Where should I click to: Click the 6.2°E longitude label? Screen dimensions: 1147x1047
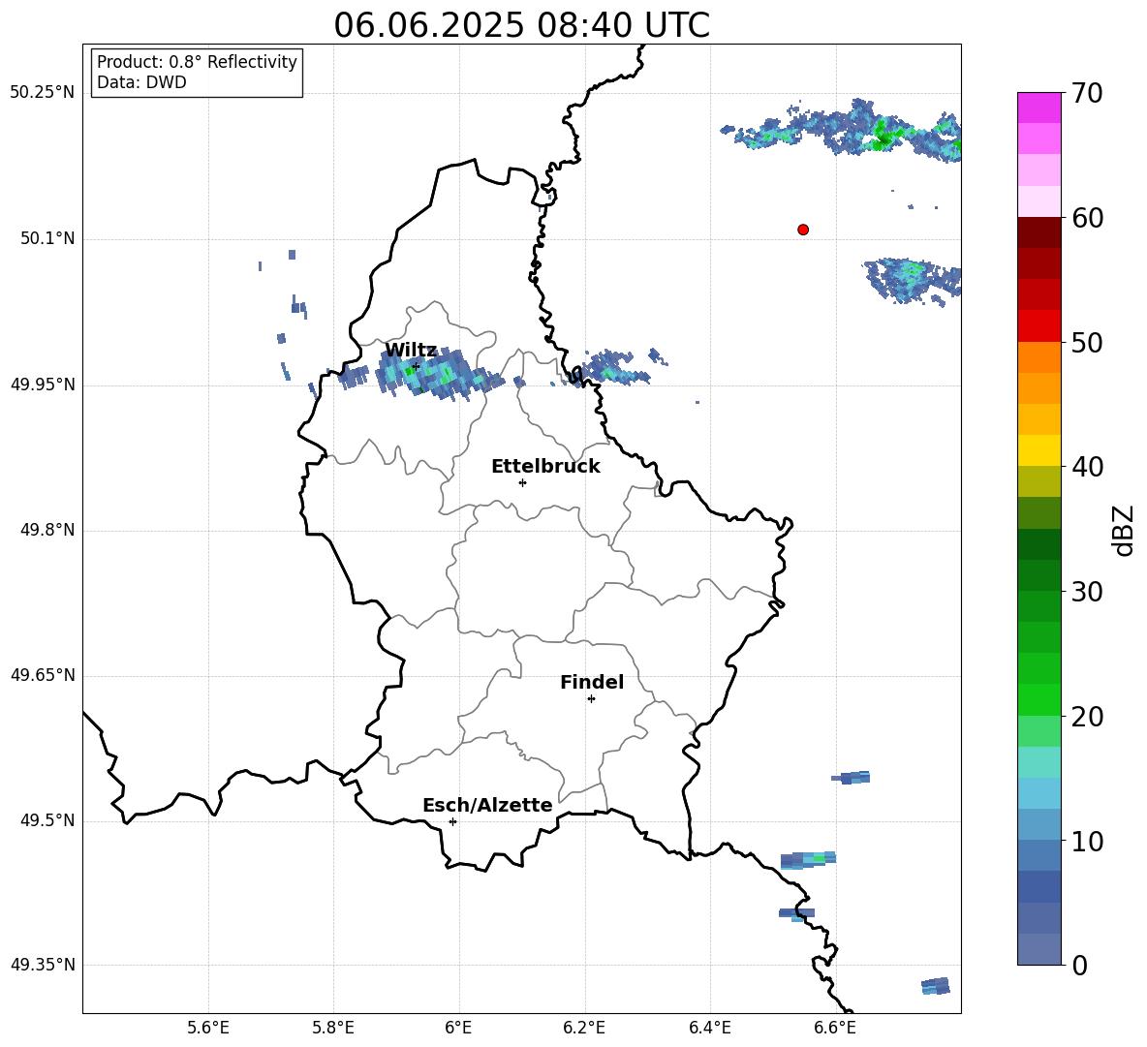[x=584, y=1028]
